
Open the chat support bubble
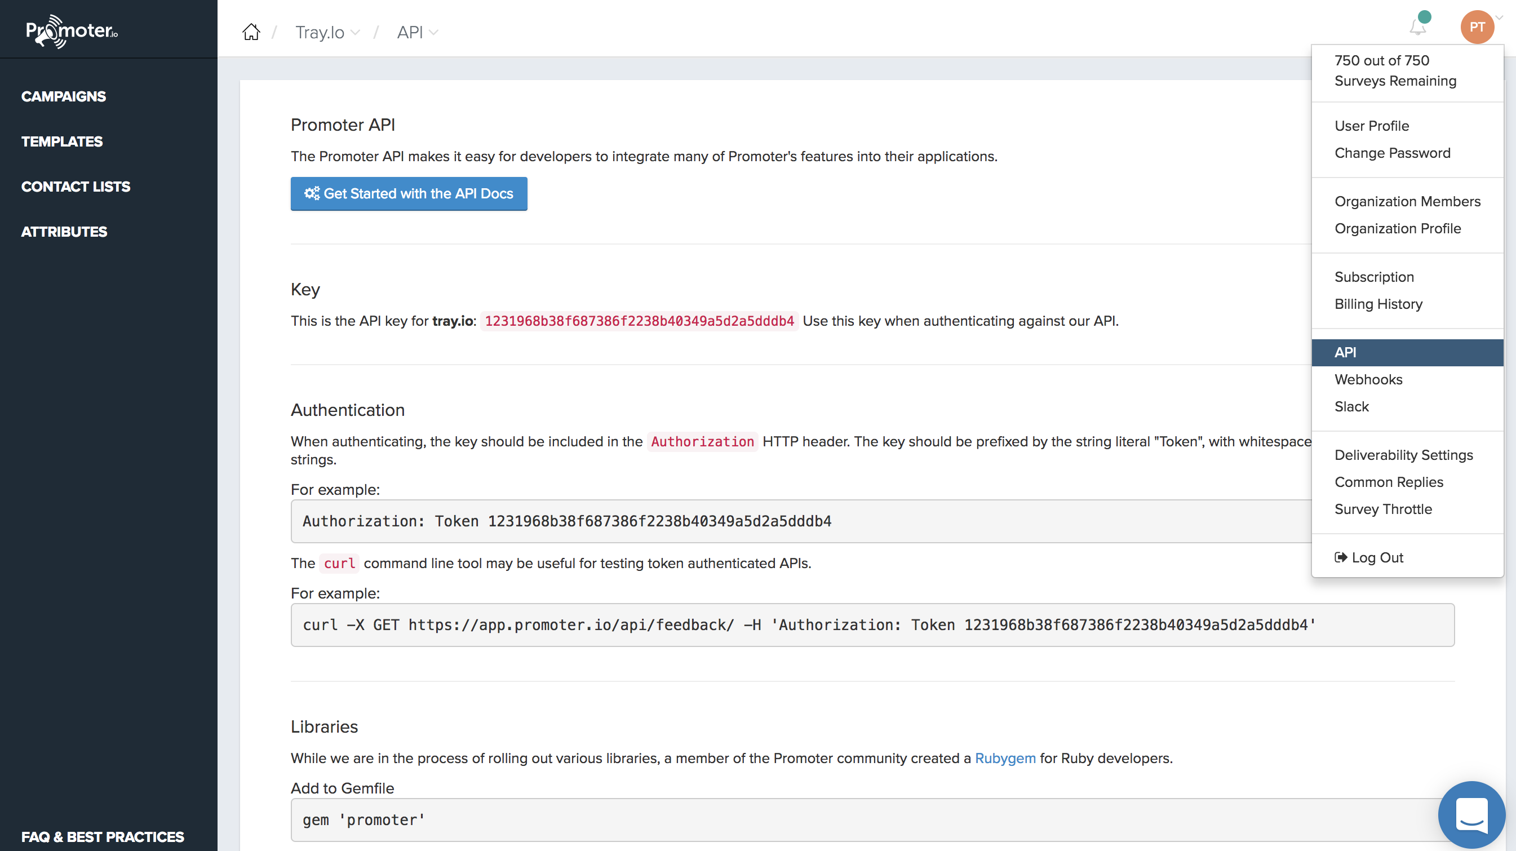pos(1471,814)
